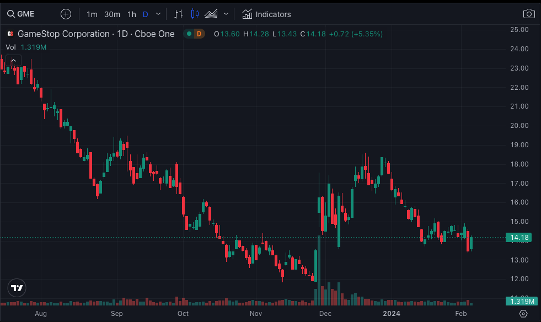541x322 pixels.
Task: Collapse the indicator legend with chevron
Action: 13,61
